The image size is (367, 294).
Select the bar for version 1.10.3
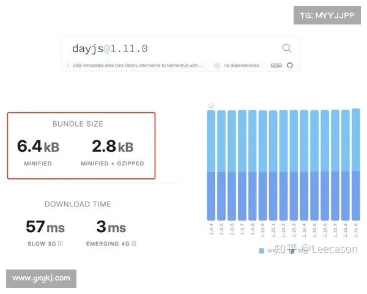pos(294,165)
